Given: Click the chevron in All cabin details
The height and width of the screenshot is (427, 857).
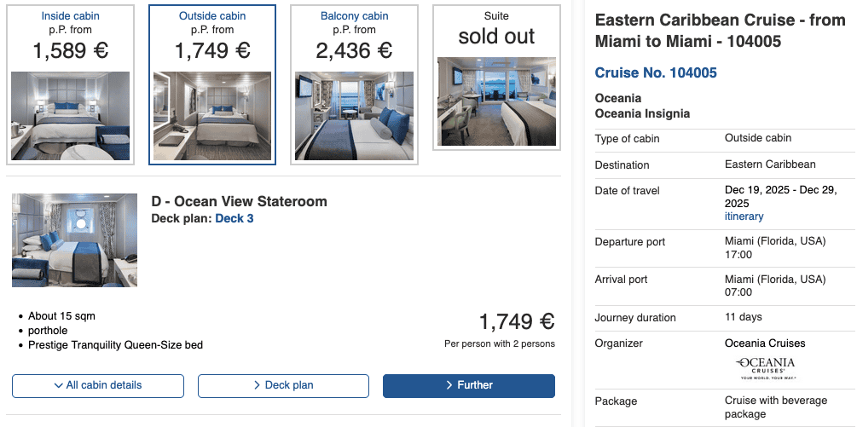Looking at the screenshot, I should (58, 386).
